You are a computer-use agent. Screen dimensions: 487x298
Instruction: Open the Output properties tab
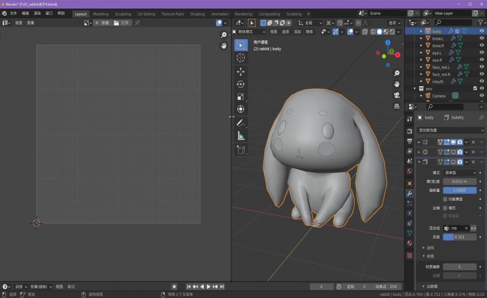(x=410, y=141)
